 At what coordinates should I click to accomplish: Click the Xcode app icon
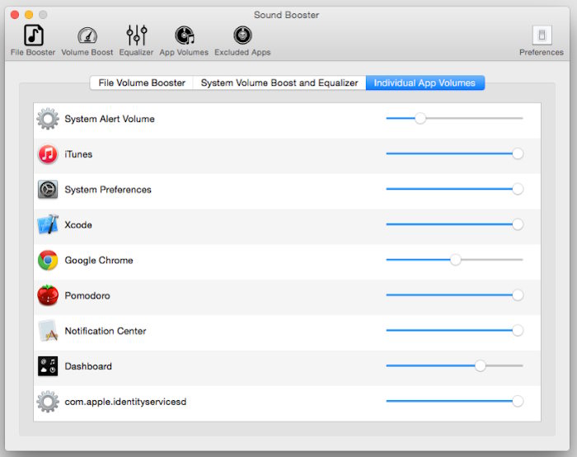(x=48, y=224)
